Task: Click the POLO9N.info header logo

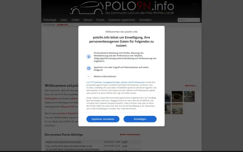Action: (122, 8)
